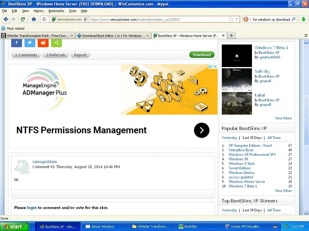This screenshot has width=309, height=231.
Task: Open author gautordi0101 link
Action: (270, 57)
